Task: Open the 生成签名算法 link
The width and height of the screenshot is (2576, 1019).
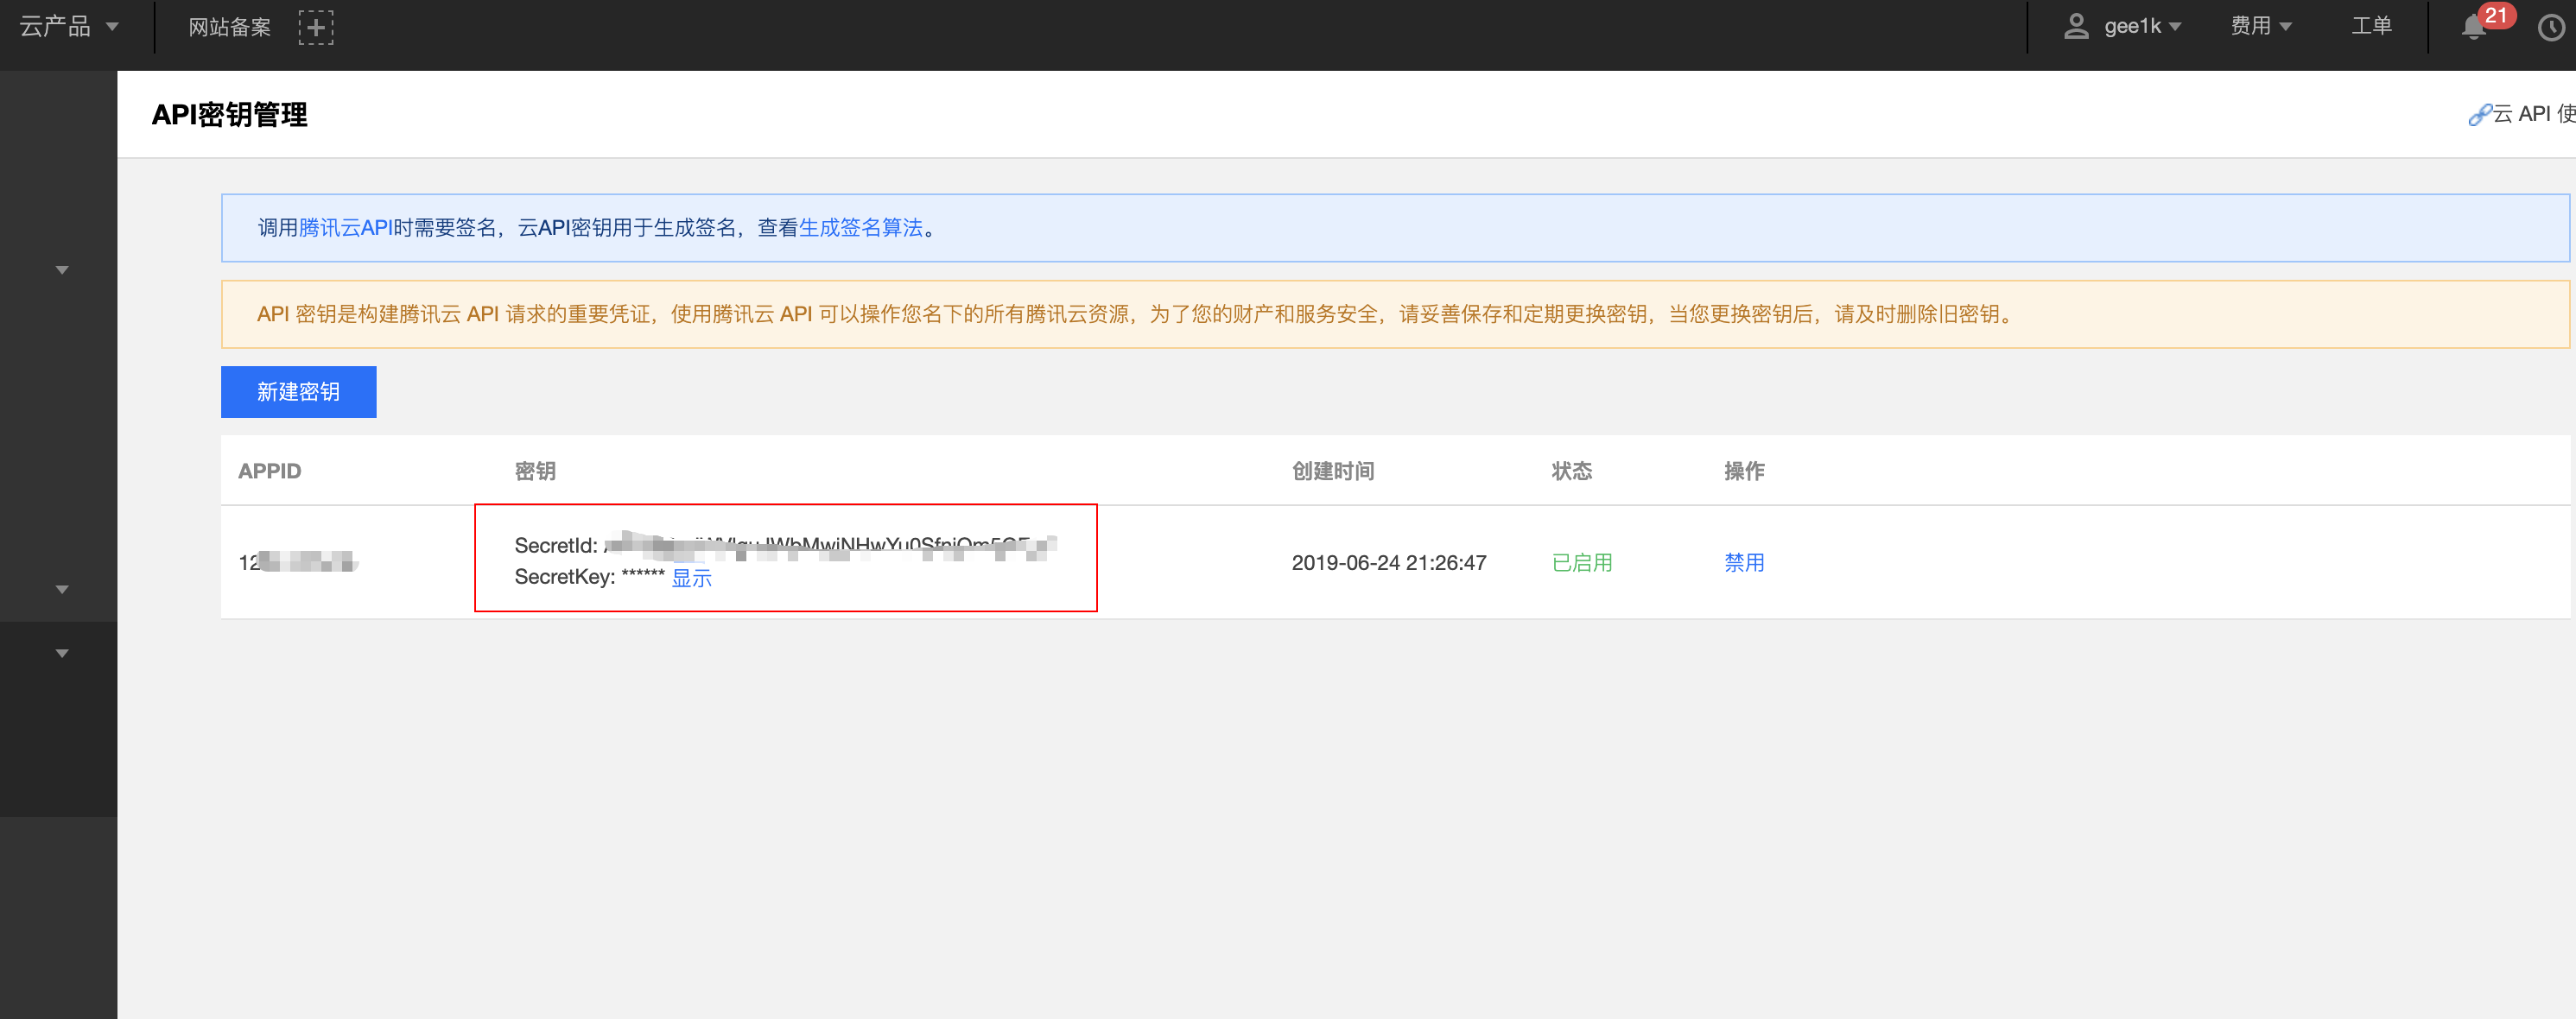Action: pyautogui.click(x=860, y=228)
